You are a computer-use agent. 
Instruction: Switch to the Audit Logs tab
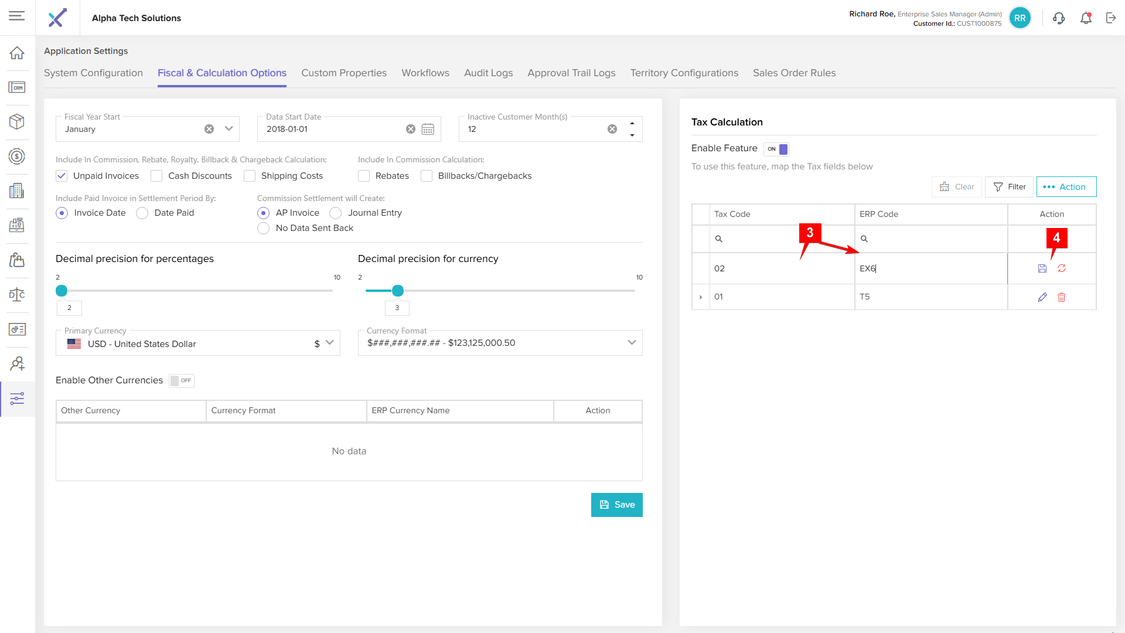488,73
